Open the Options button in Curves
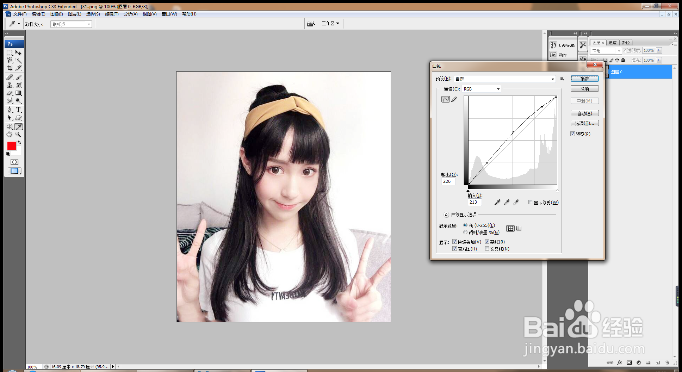The width and height of the screenshot is (682, 372). point(585,123)
